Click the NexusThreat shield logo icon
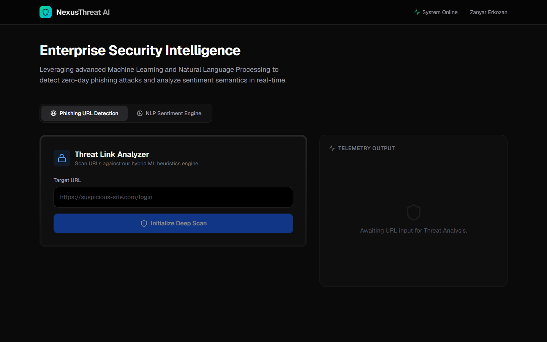Image resolution: width=547 pixels, height=342 pixels. pos(46,12)
